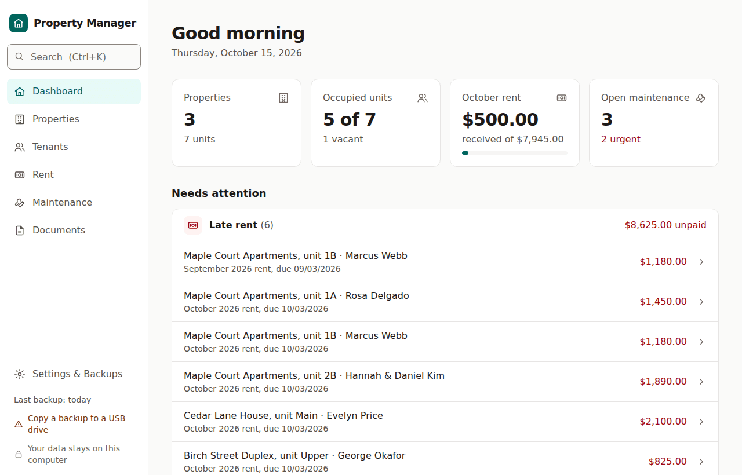Click the Settings & Backups gear icon
742x475 pixels.
coord(20,374)
